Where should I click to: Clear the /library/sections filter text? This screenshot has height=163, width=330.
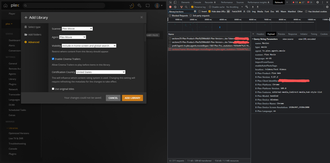pyautogui.click(x=195, y=11)
